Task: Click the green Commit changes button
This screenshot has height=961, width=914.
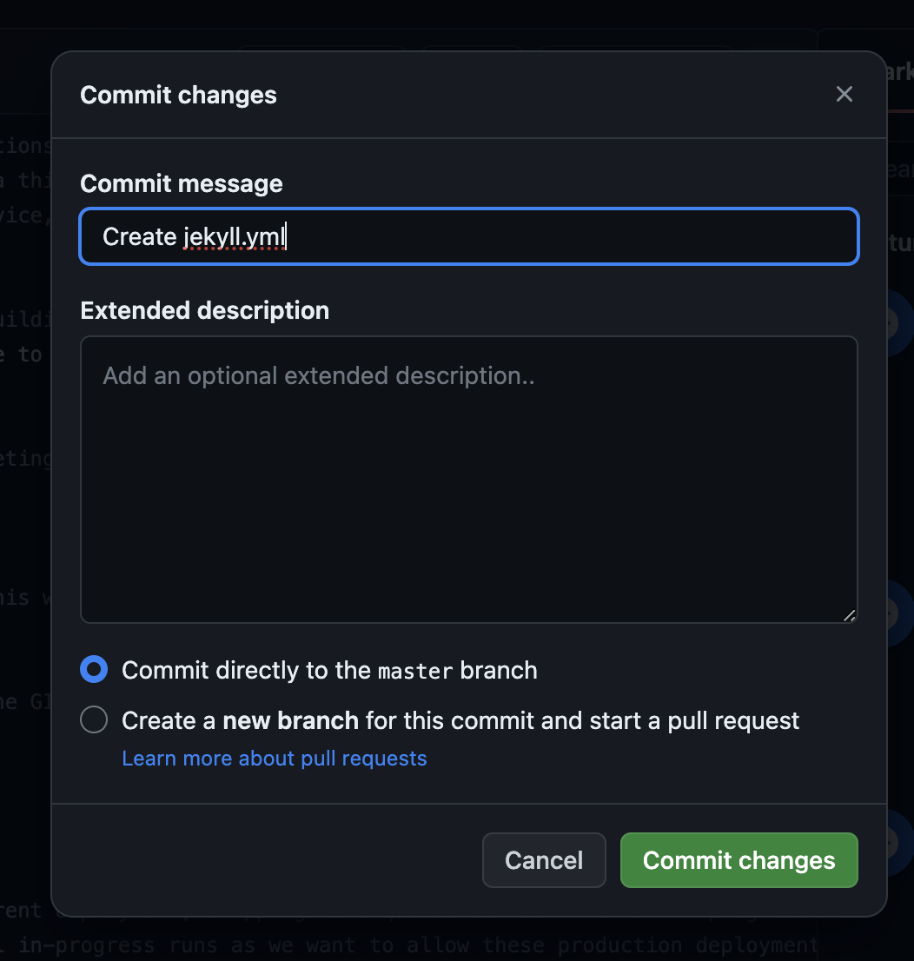Action: click(738, 860)
